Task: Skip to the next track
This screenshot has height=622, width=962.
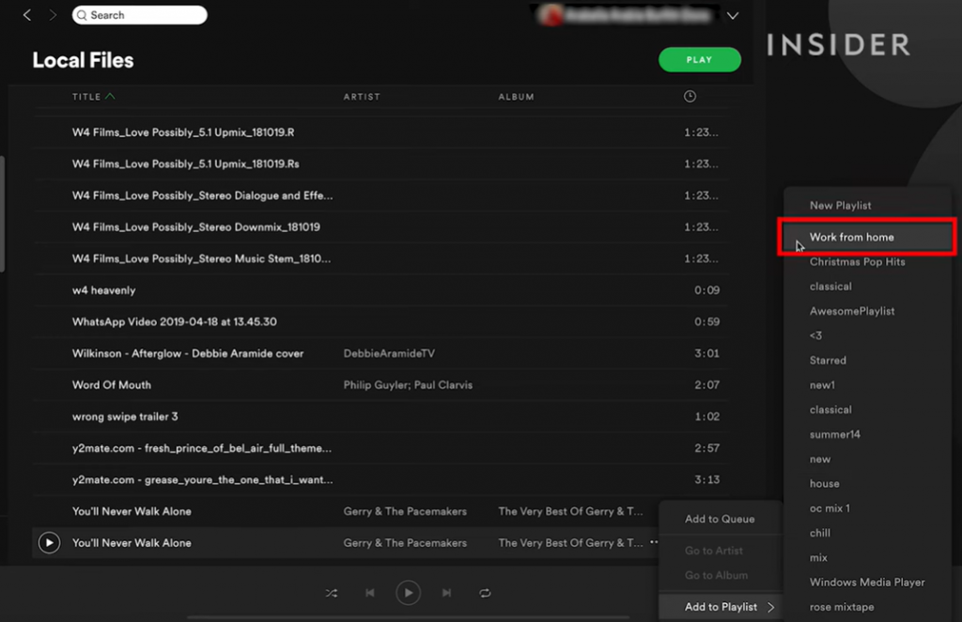Action: [446, 593]
